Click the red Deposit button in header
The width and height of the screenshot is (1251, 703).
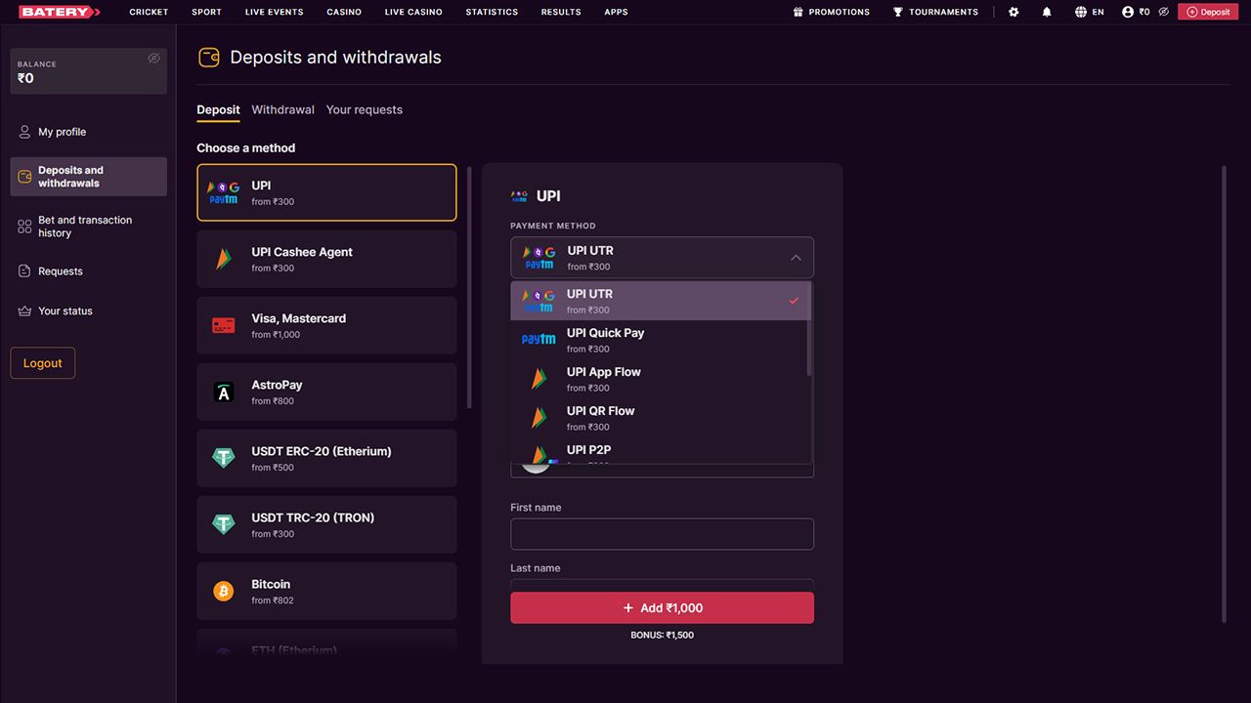point(1207,12)
